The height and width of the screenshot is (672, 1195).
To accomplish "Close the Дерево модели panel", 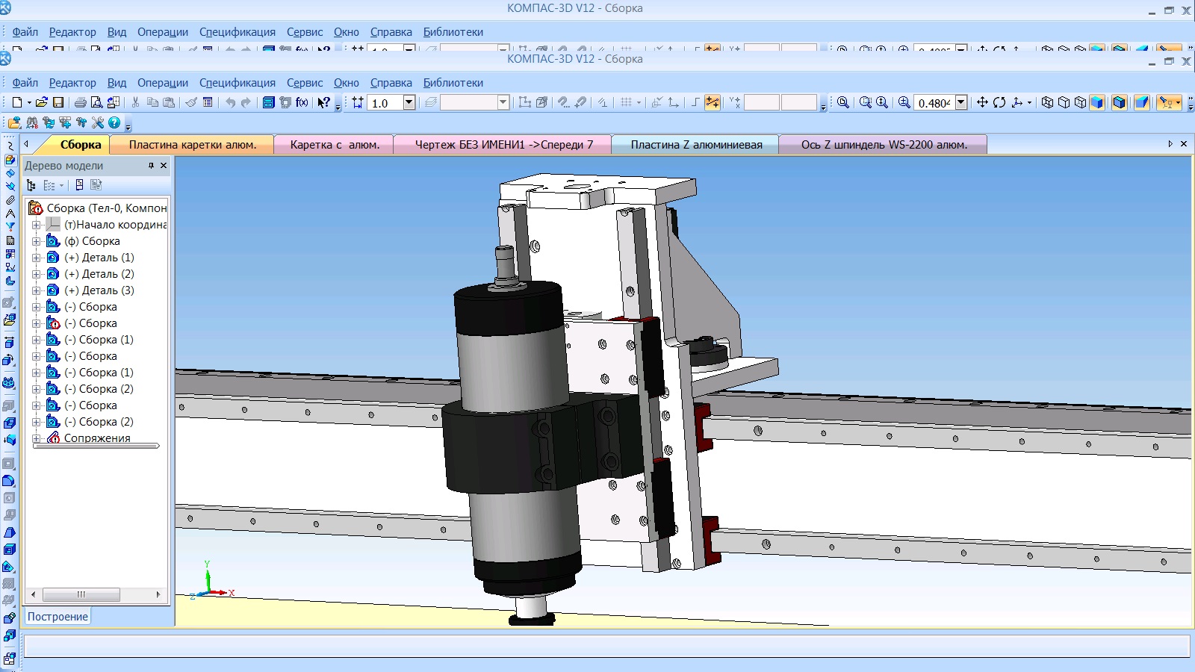I will (164, 166).
